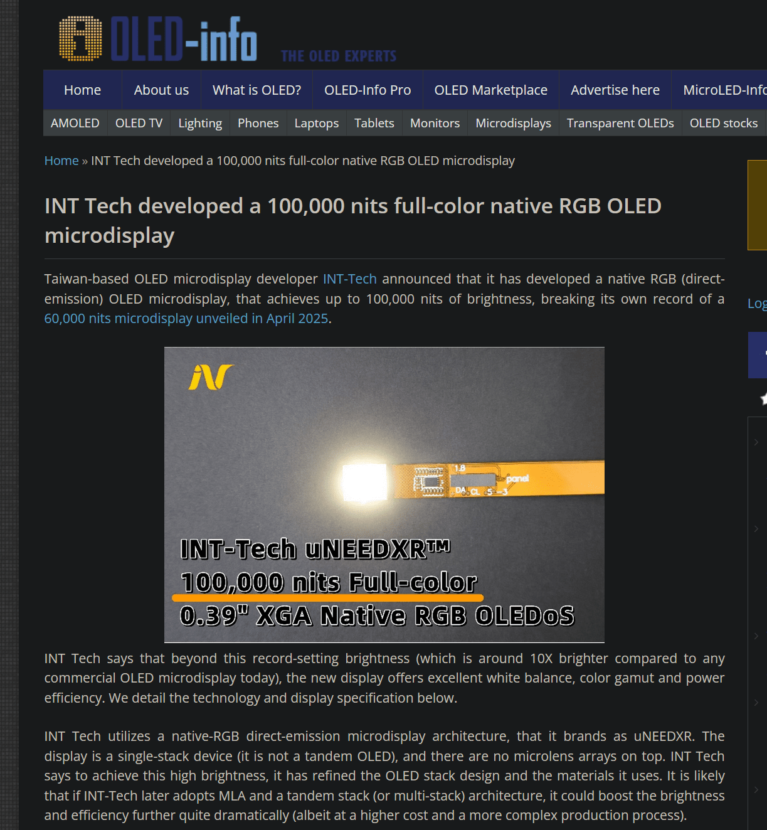Image resolution: width=767 pixels, height=830 pixels.
Task: Open the What is OLED? page
Action: tap(256, 90)
